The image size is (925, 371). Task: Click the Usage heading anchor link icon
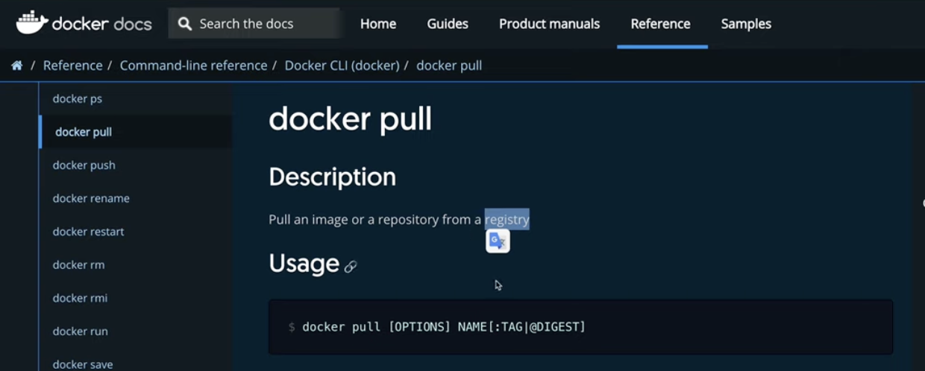[x=351, y=266]
